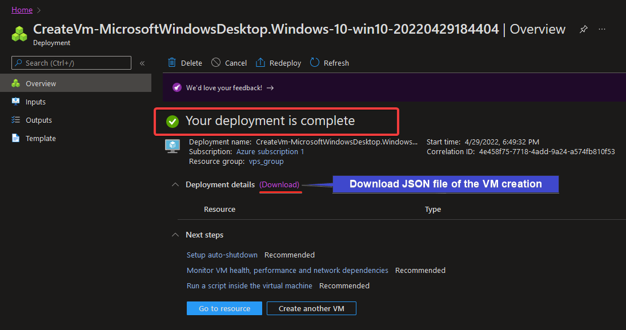Download the deployment details JSON
This screenshot has width=626, height=330.
[279, 185]
